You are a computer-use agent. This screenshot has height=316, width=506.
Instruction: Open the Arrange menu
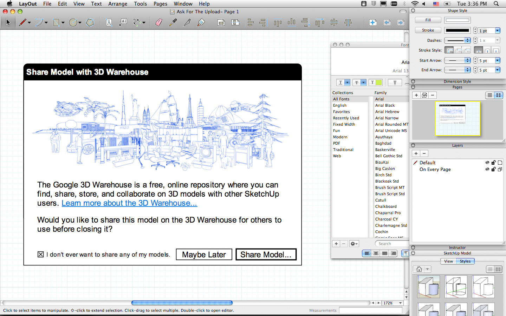pos(118,4)
